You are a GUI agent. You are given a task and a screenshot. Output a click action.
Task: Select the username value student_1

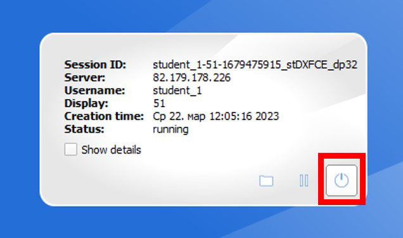177,91
